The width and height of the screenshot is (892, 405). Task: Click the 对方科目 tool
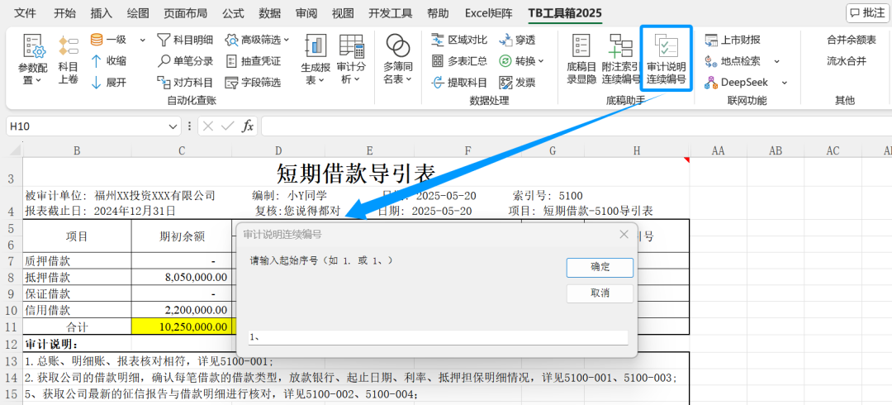(x=185, y=82)
